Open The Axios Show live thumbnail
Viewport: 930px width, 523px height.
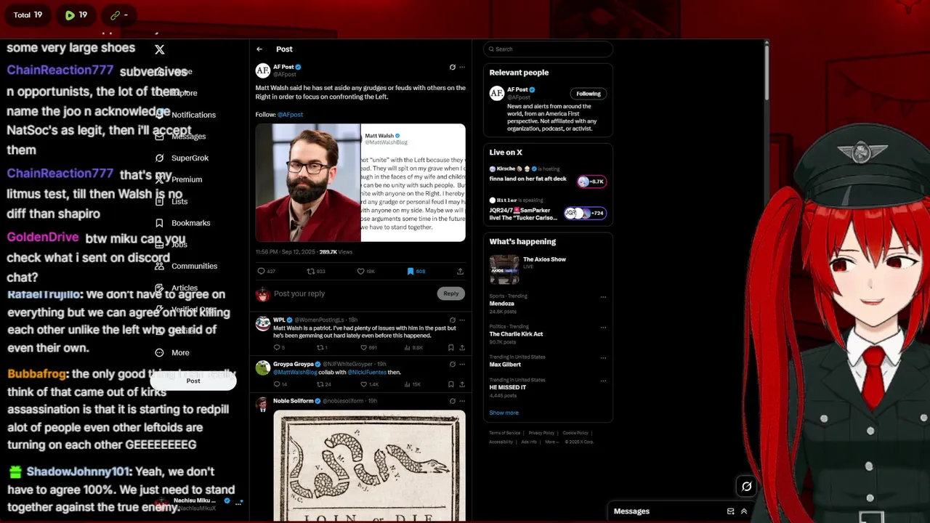[x=504, y=269]
